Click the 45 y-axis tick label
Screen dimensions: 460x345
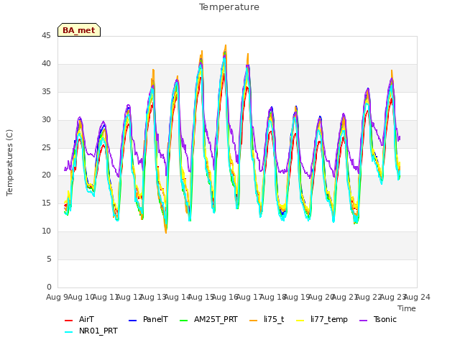pyautogui.click(x=46, y=36)
